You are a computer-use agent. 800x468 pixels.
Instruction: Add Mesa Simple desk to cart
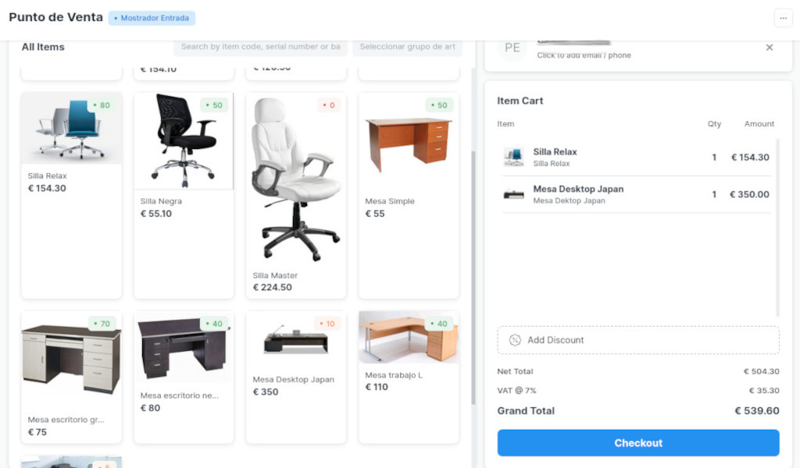pyautogui.click(x=408, y=195)
